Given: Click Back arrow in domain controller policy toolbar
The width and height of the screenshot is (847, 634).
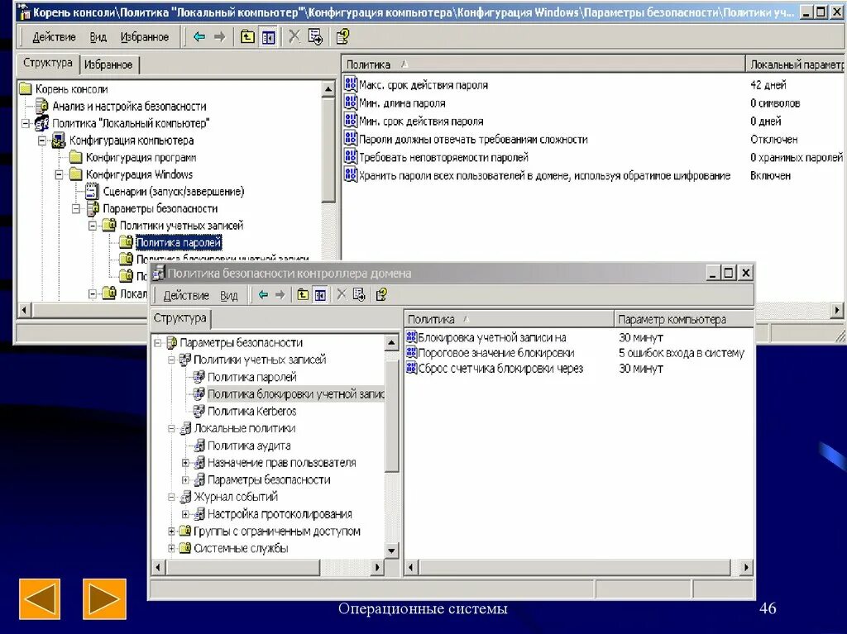Looking at the screenshot, I should pos(263,295).
